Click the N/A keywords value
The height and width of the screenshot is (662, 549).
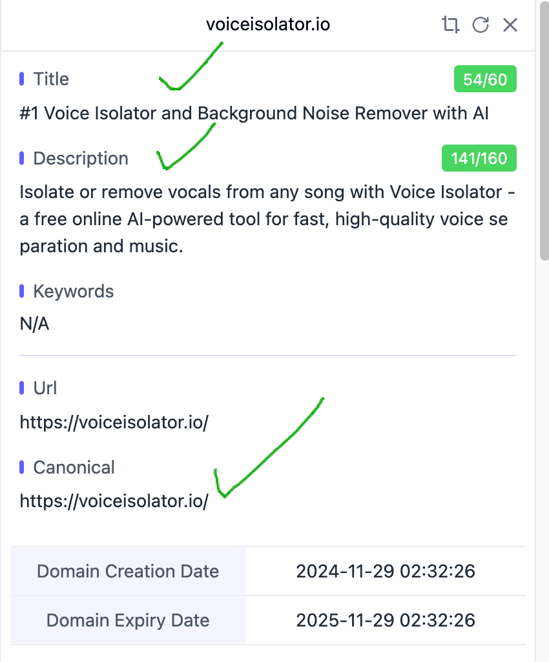coord(34,324)
